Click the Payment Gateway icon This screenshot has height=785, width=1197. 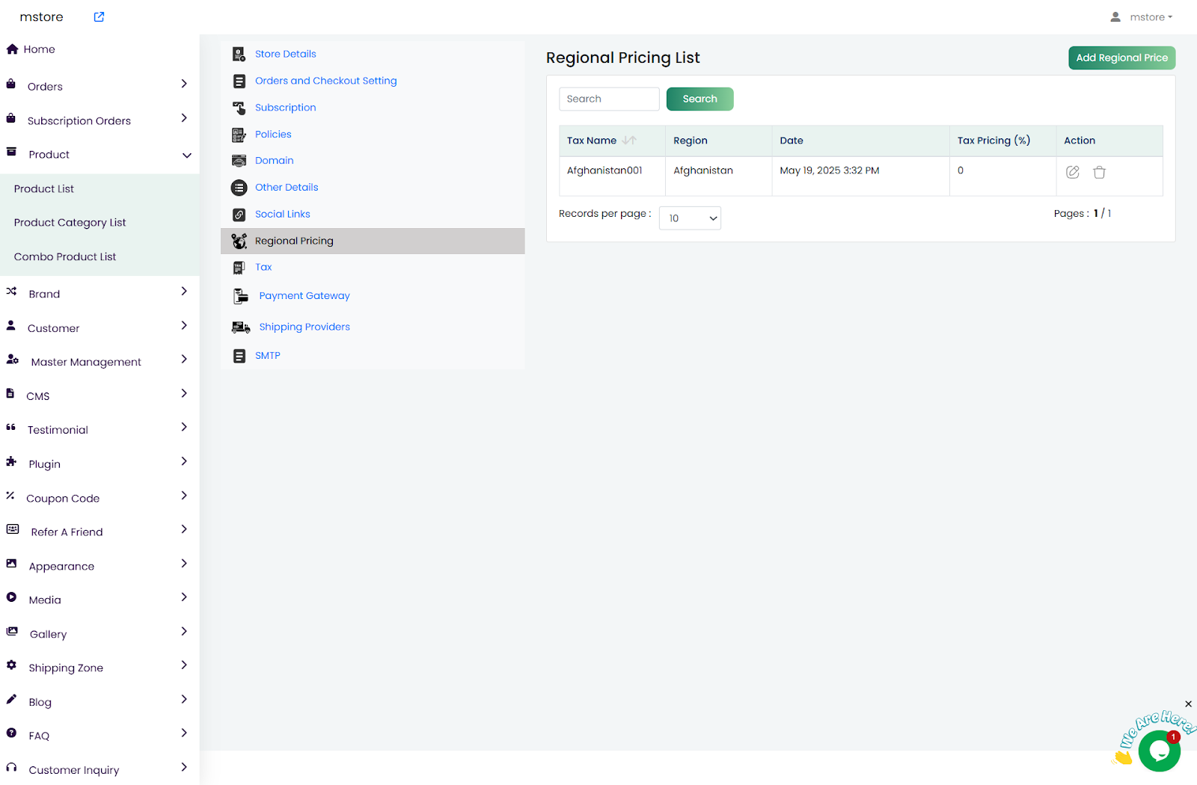point(240,296)
